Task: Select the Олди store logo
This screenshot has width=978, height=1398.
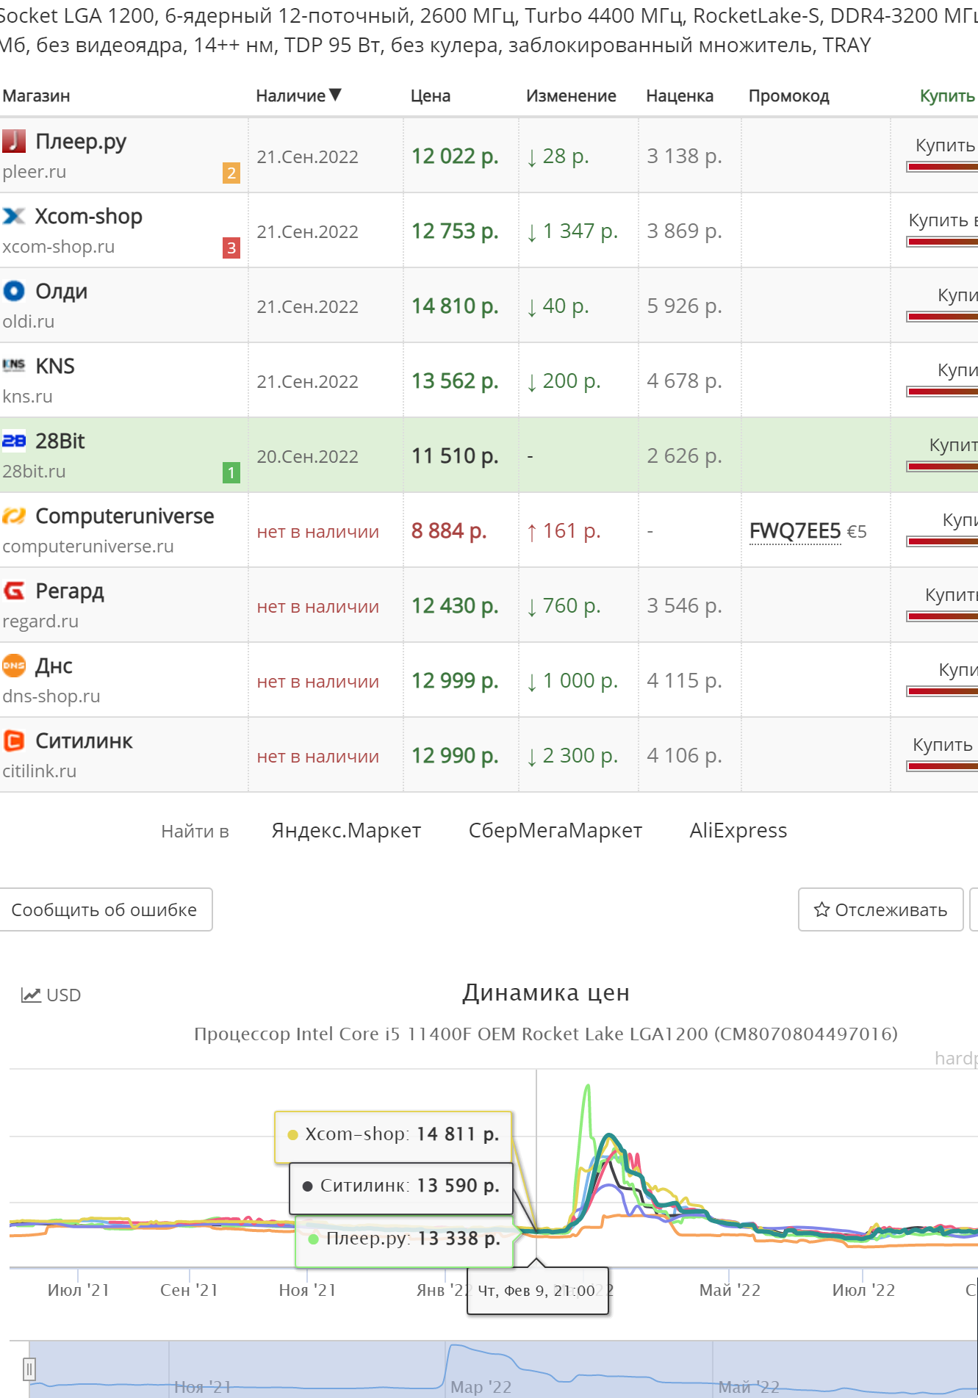Action: coord(15,289)
